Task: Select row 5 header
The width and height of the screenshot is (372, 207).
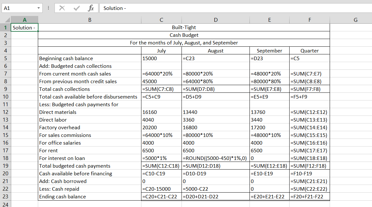Action: 5,58
